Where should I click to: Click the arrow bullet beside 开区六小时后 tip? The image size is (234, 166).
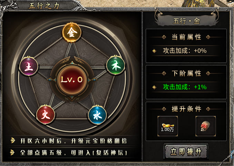pos(12,140)
